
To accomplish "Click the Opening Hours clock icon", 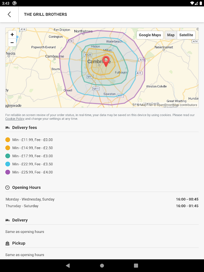I will pyautogui.click(x=7, y=188).
